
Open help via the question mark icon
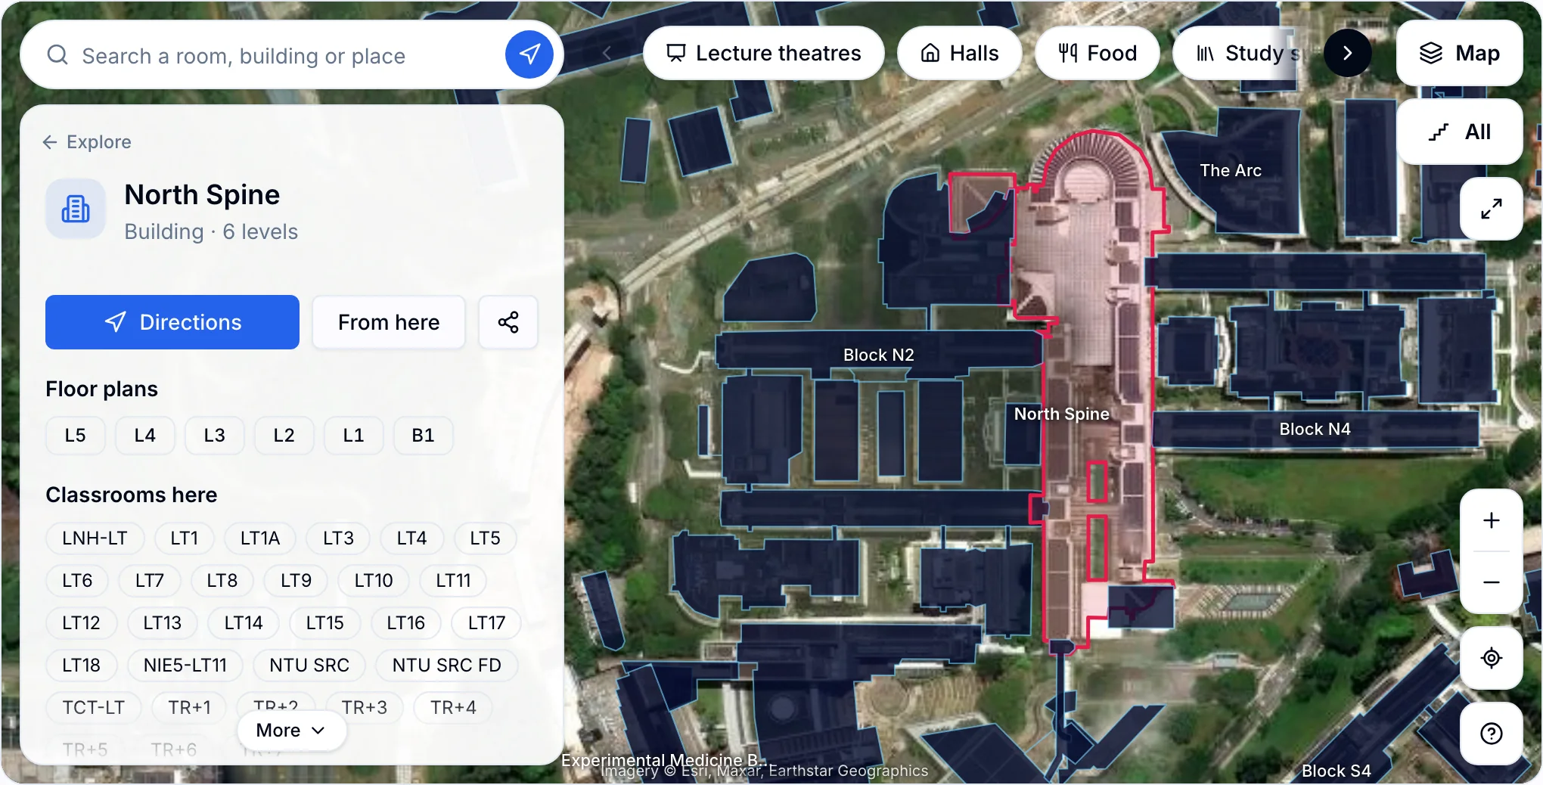coord(1491,734)
